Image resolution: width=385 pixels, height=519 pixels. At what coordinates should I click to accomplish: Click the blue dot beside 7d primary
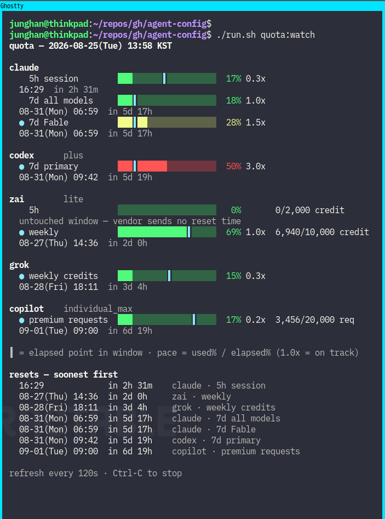[x=22, y=167]
